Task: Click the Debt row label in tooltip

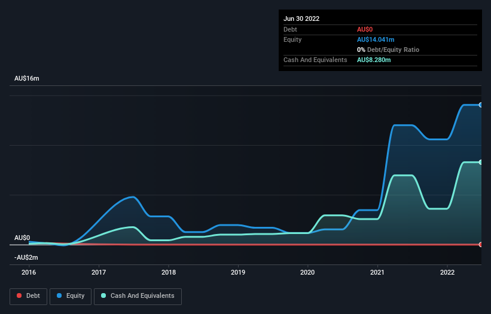Action: coord(290,29)
